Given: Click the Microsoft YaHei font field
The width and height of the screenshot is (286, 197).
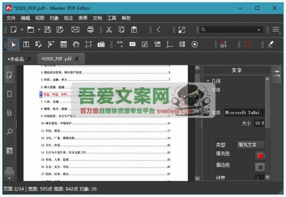Looking at the screenshot, I should point(244,112).
